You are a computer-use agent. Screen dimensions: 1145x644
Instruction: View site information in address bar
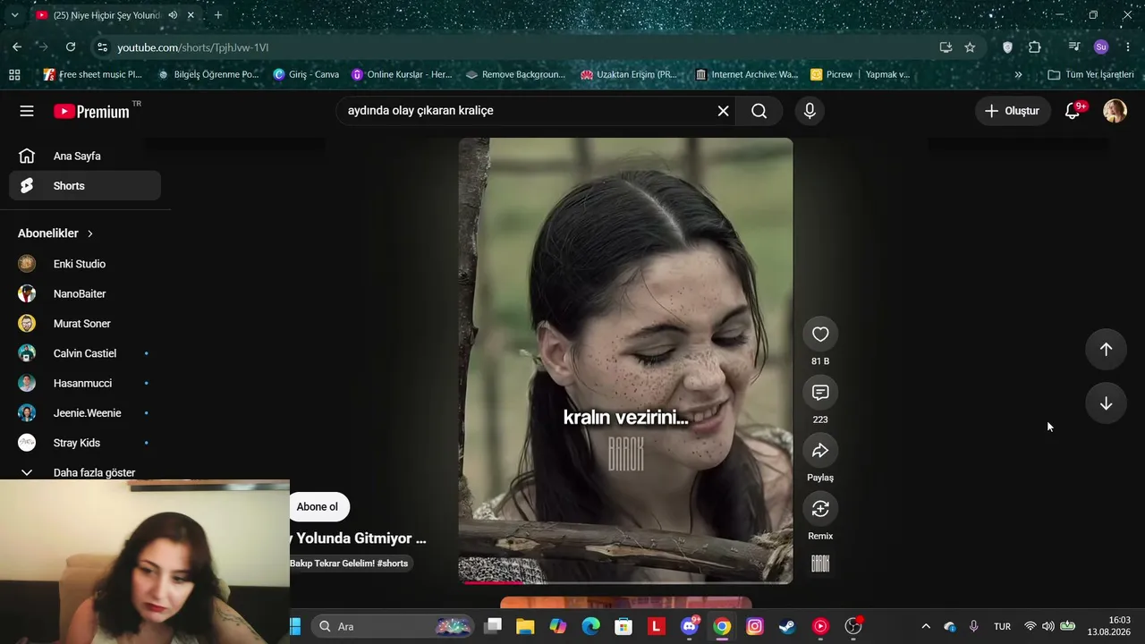(x=102, y=47)
